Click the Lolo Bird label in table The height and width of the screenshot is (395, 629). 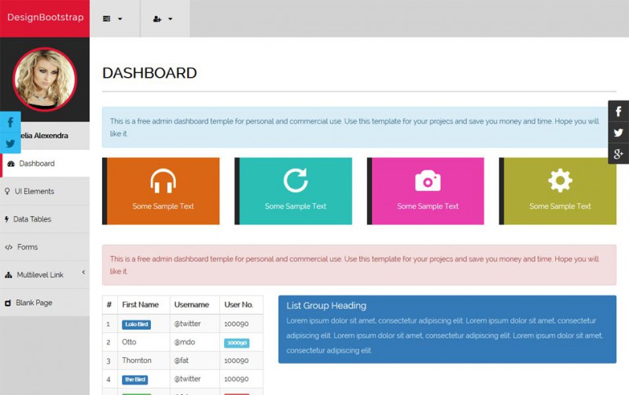click(x=136, y=324)
